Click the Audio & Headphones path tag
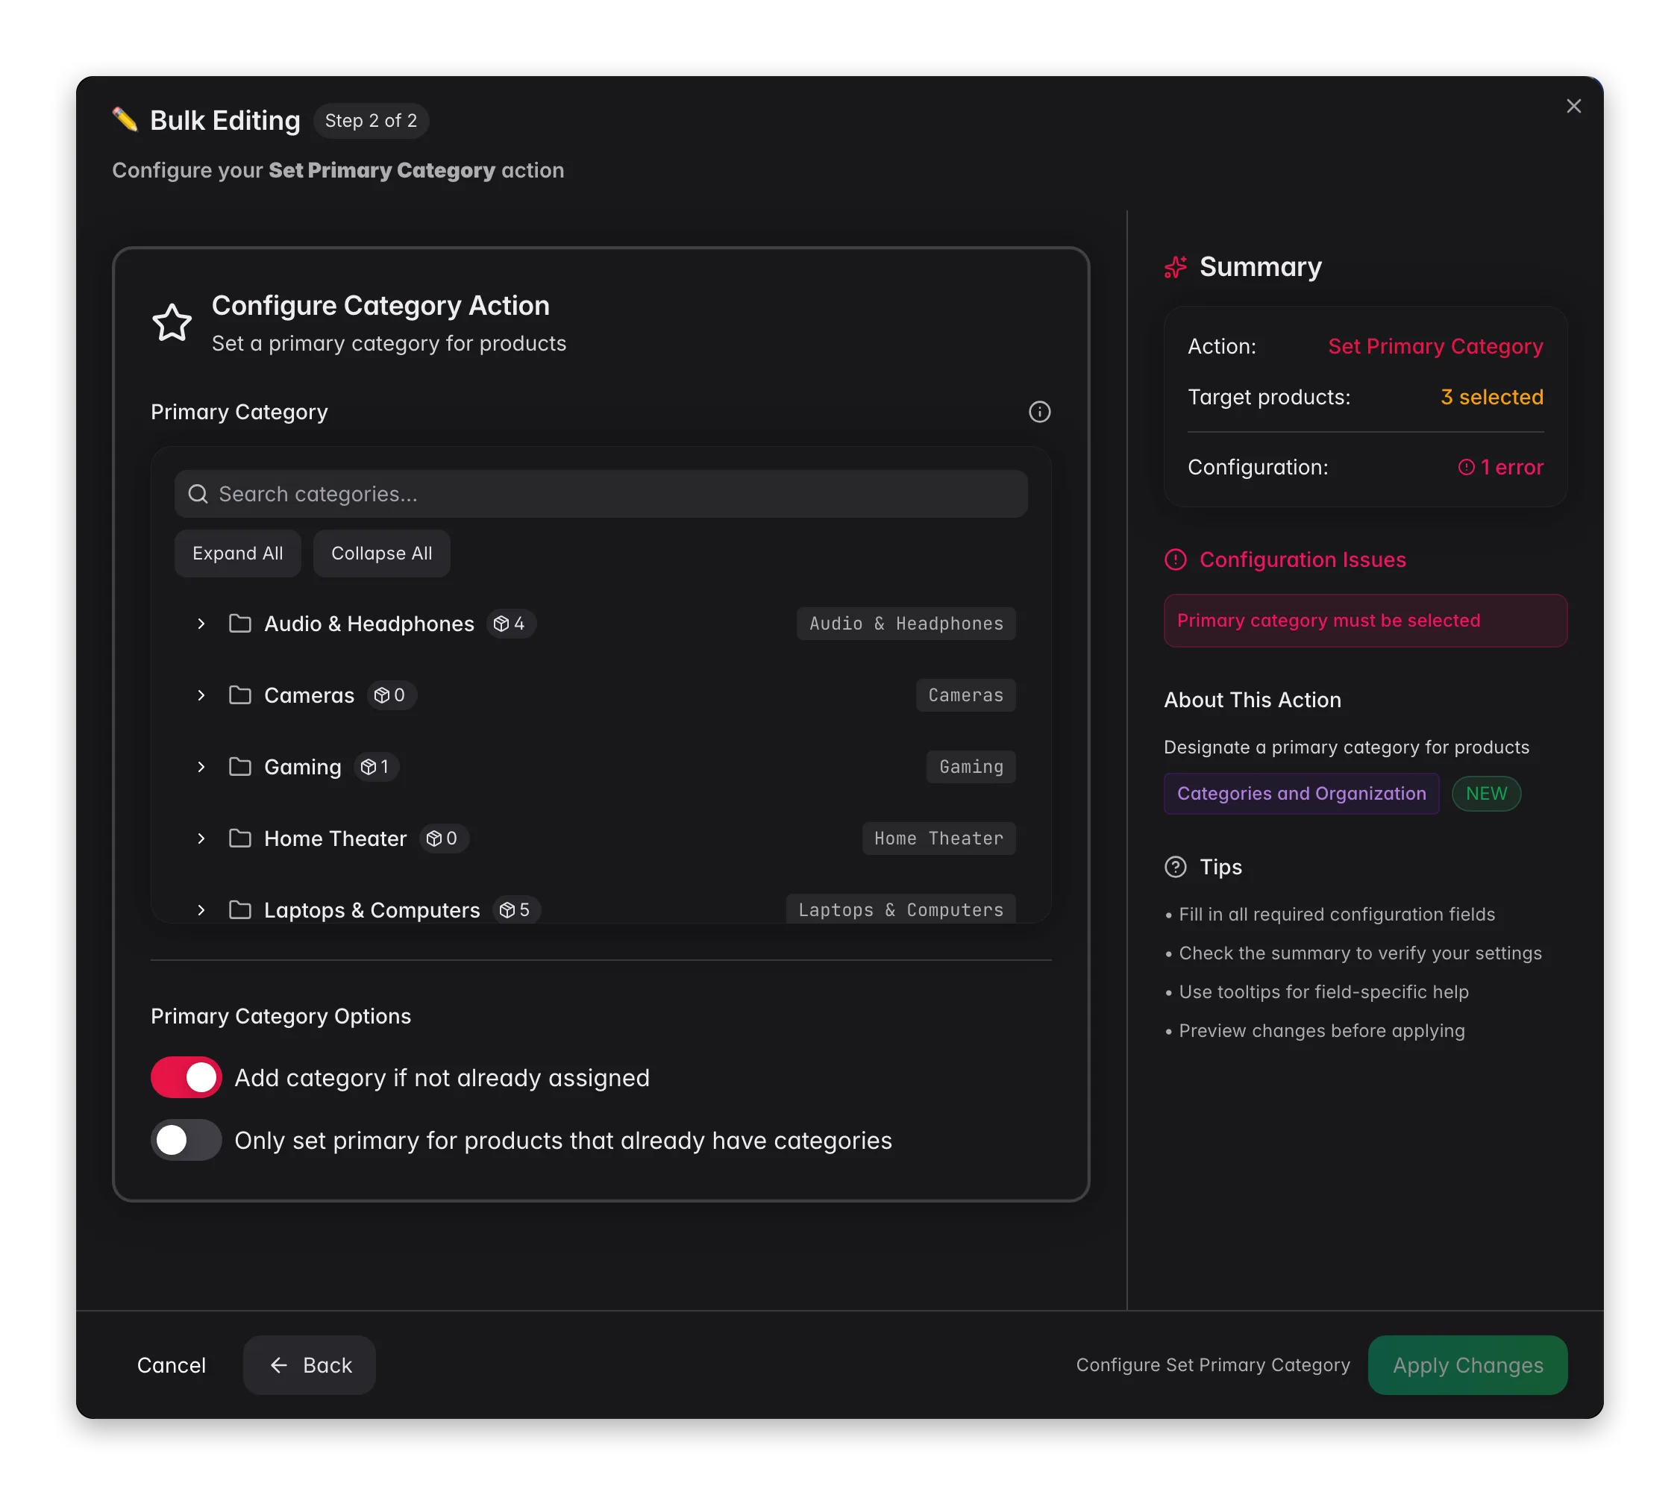The image size is (1680, 1495). [x=906, y=624]
